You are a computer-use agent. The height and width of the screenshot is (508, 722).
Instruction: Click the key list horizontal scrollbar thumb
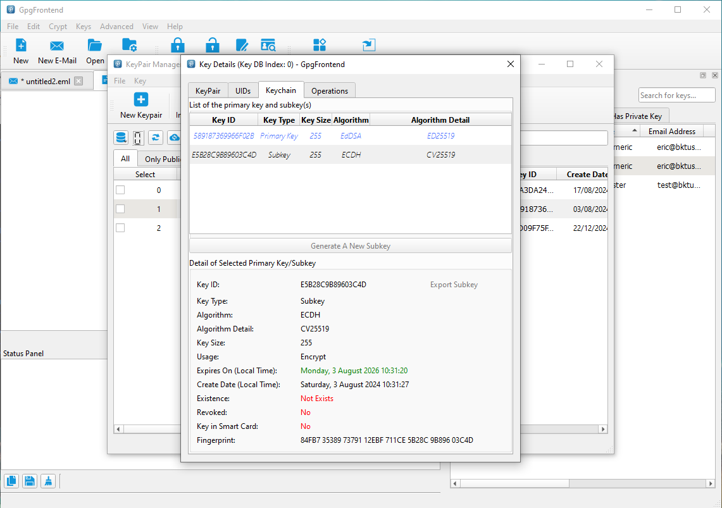pos(514,483)
